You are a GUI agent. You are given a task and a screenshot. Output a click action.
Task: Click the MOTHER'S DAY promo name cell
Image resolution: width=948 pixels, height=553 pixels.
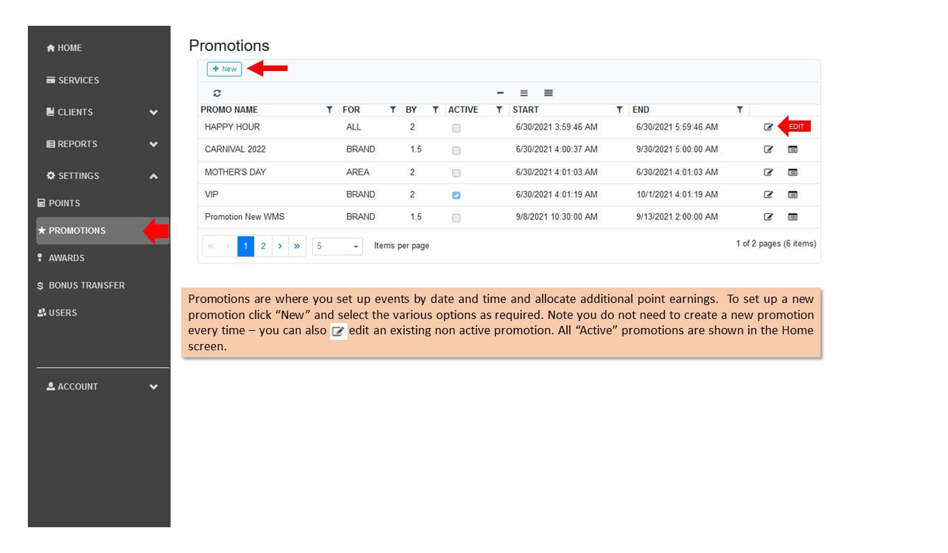(x=235, y=172)
